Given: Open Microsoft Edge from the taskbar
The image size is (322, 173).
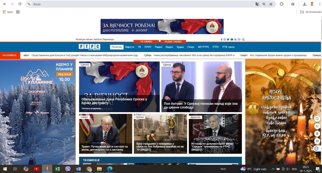Looking at the screenshot, I should pos(110,169).
